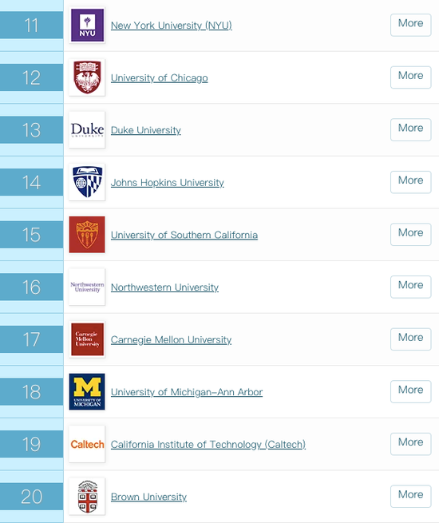Open the University of Chicago link

pos(160,77)
